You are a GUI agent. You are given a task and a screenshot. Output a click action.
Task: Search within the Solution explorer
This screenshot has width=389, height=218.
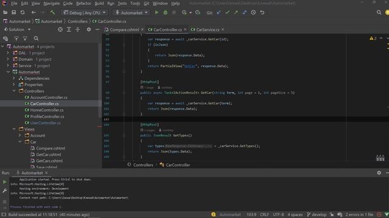(x=36, y=38)
